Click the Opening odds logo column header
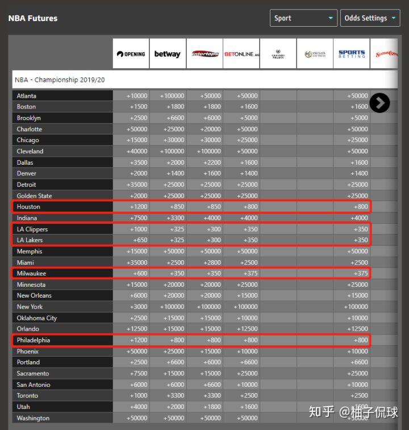 (x=131, y=53)
